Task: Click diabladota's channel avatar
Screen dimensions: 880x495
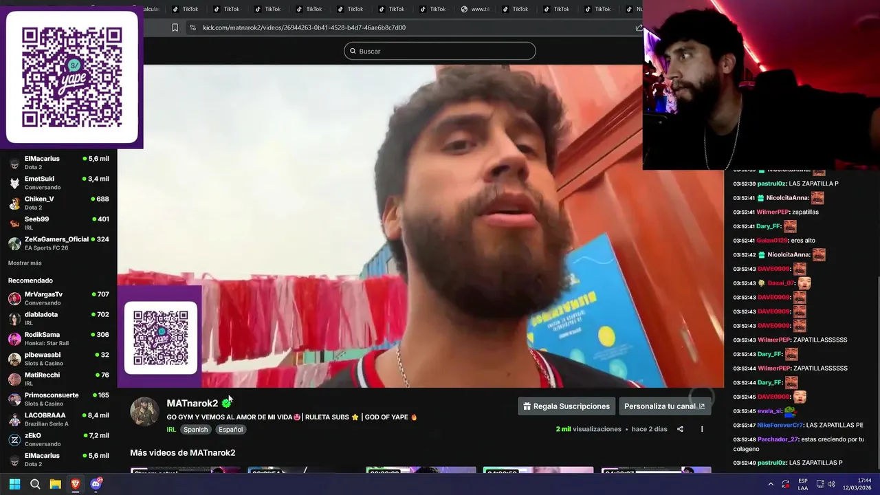Action: (x=14, y=318)
